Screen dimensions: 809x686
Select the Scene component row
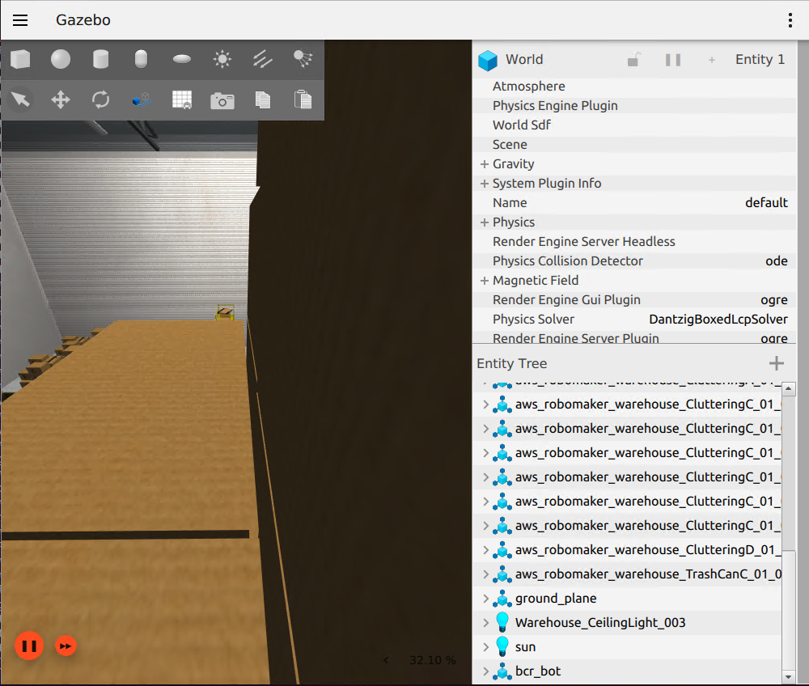coord(634,145)
